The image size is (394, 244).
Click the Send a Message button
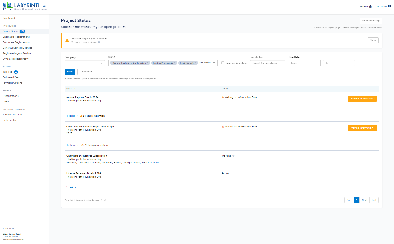pyautogui.click(x=371, y=21)
